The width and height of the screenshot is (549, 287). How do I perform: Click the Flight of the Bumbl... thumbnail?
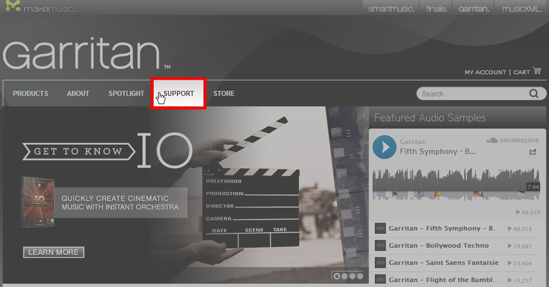pyautogui.click(x=380, y=280)
